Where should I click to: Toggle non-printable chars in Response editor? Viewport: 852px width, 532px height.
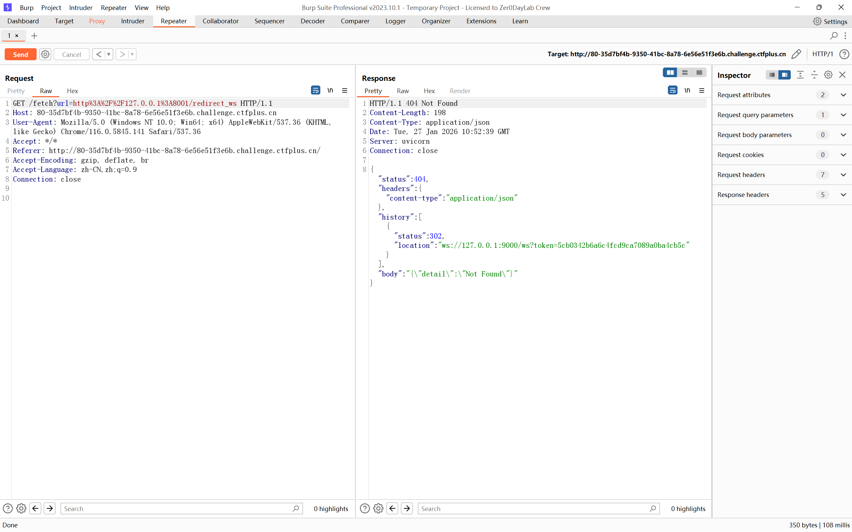pyautogui.click(x=687, y=90)
